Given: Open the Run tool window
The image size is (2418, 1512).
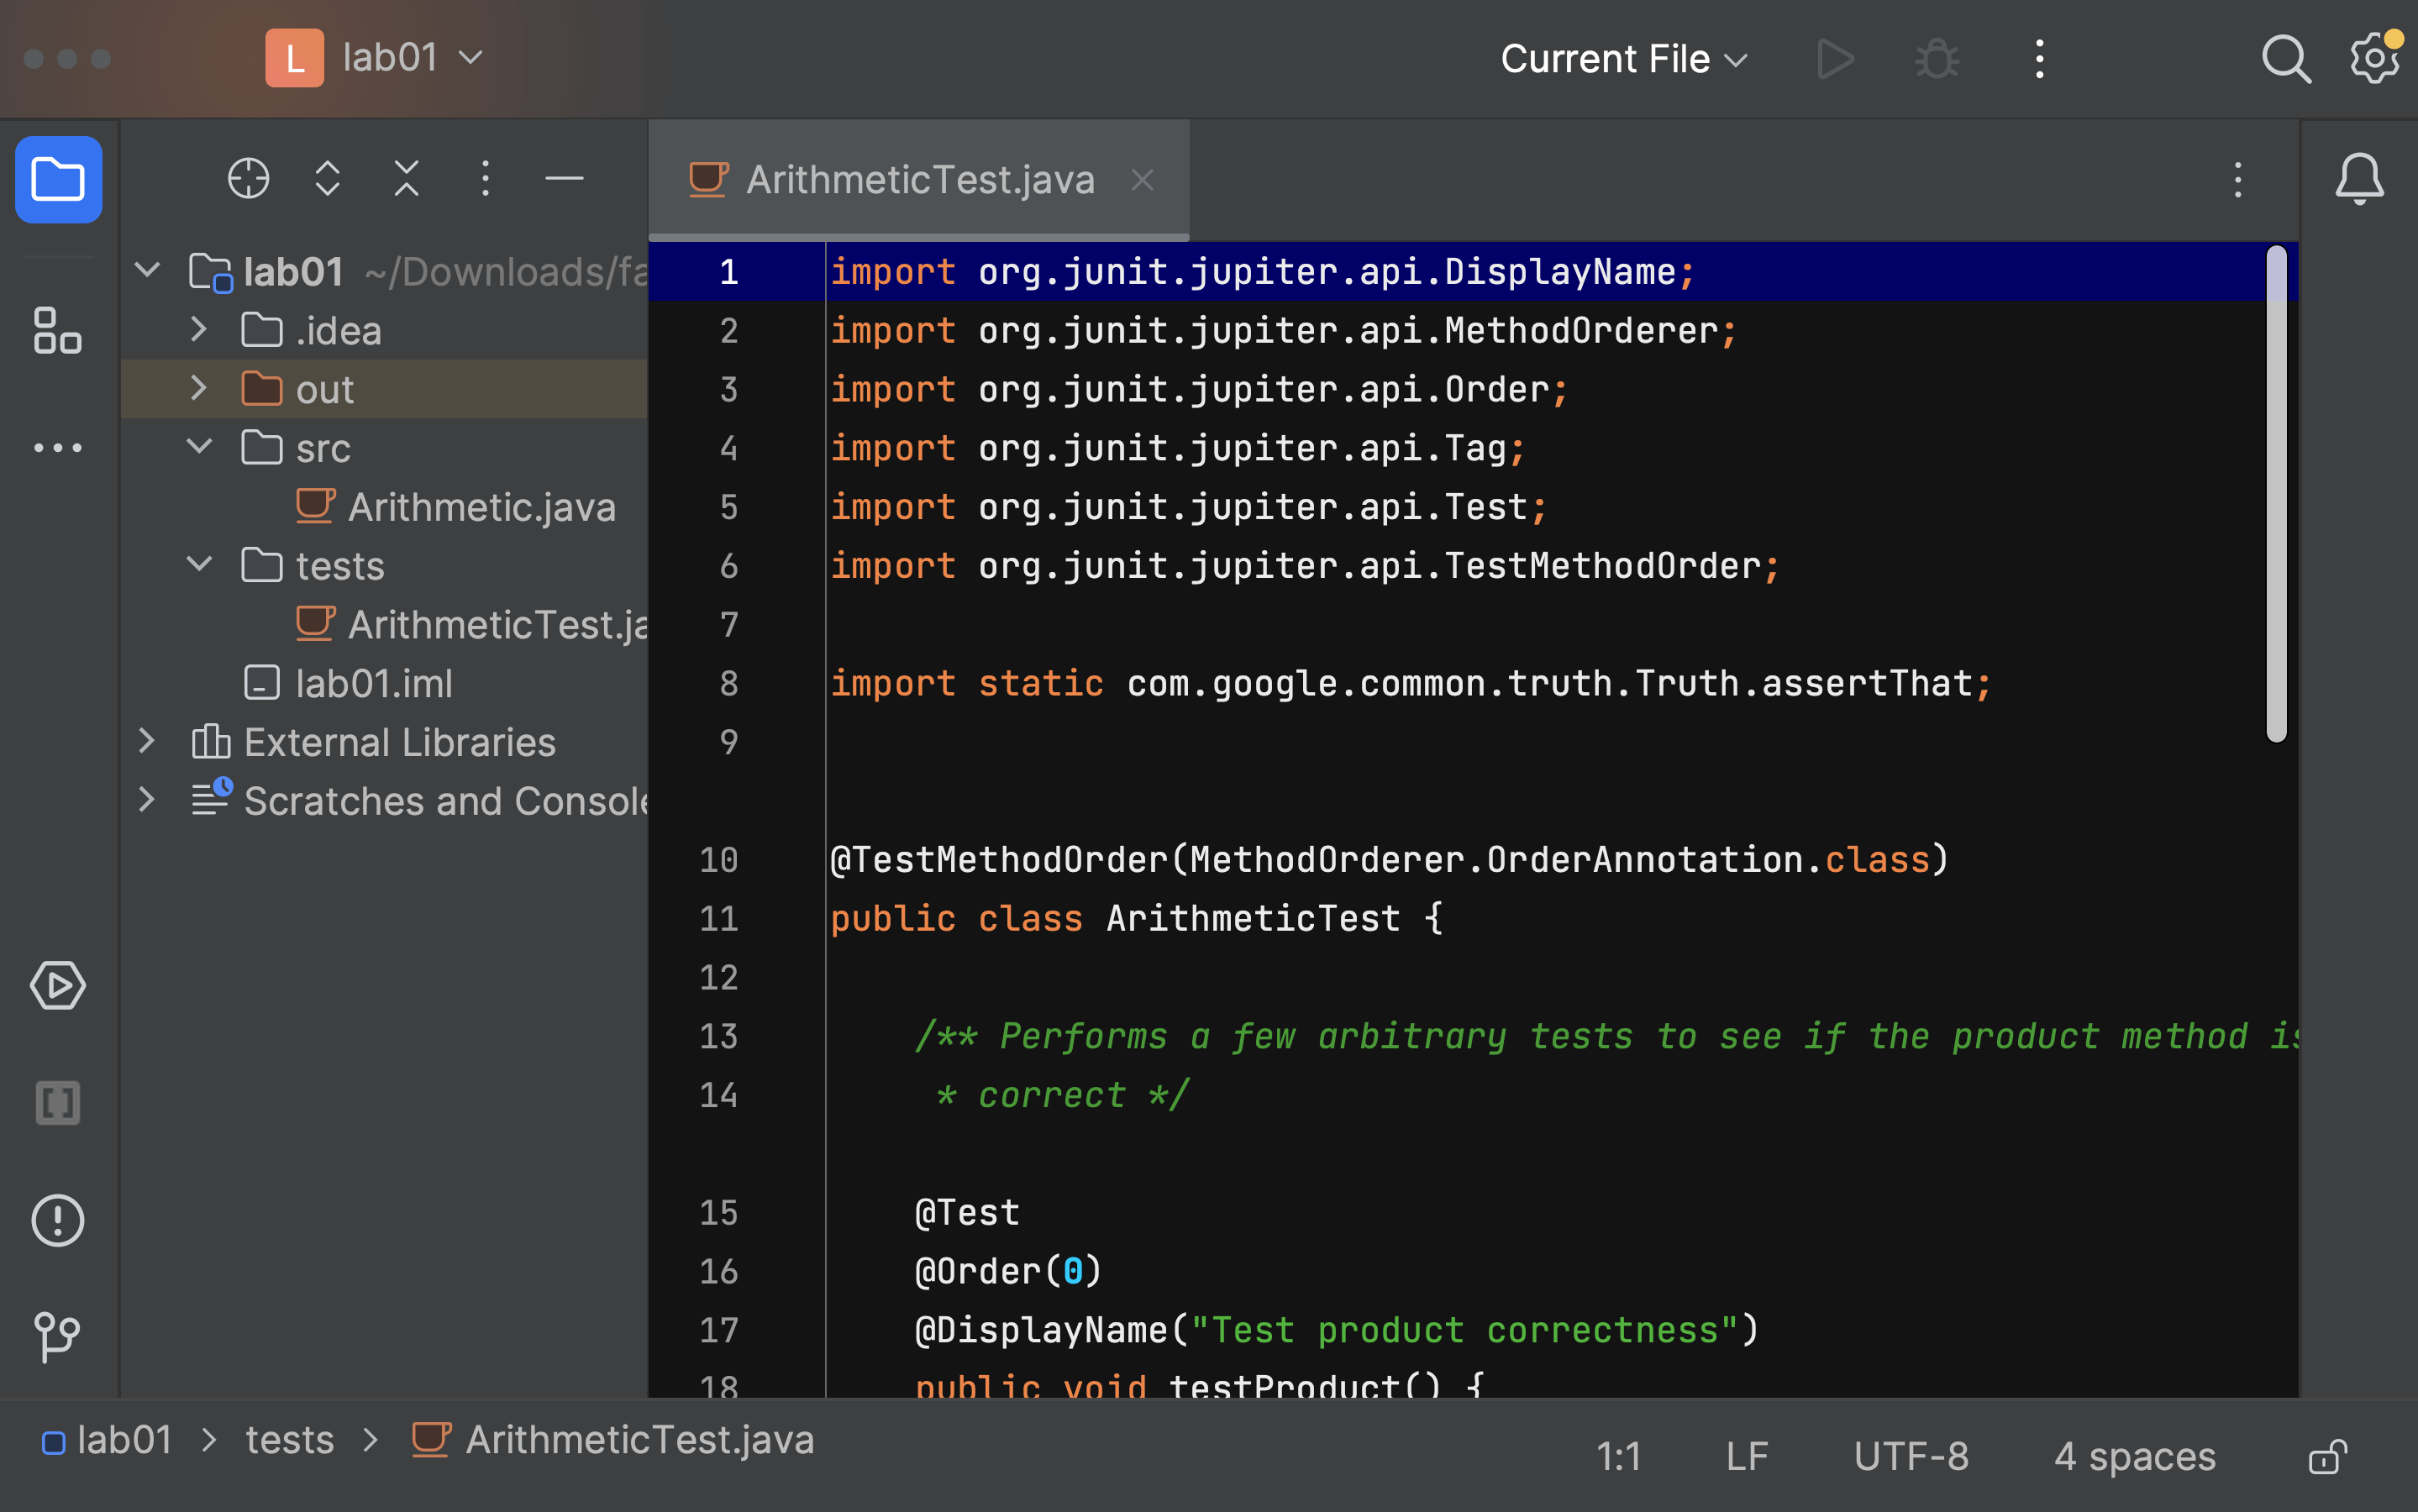Looking at the screenshot, I should coord(57,986).
